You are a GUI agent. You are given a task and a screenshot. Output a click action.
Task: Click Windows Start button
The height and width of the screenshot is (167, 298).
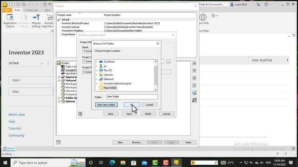[5, 163]
